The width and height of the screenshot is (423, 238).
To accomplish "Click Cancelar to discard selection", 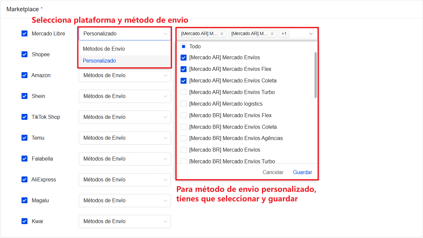I will click(x=273, y=172).
